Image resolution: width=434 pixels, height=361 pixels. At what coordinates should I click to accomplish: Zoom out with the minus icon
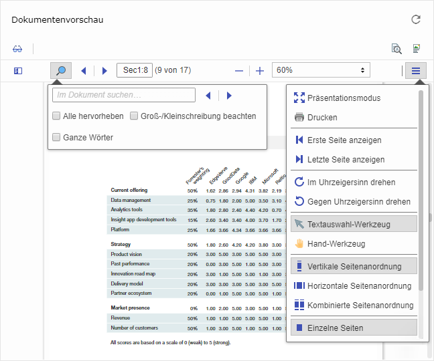239,70
